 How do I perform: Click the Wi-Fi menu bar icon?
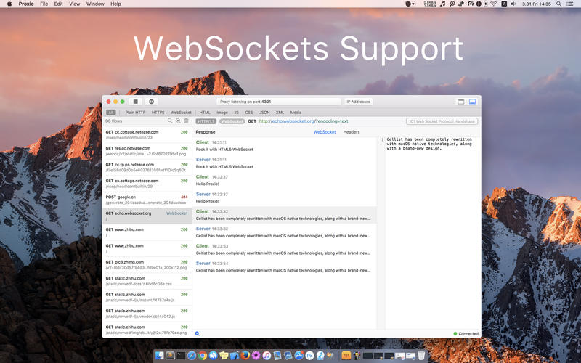click(494, 4)
